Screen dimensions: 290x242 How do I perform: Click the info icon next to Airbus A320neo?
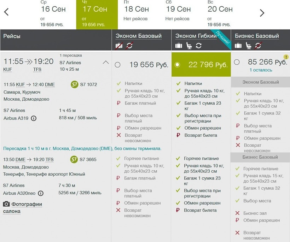(x=41, y=193)
